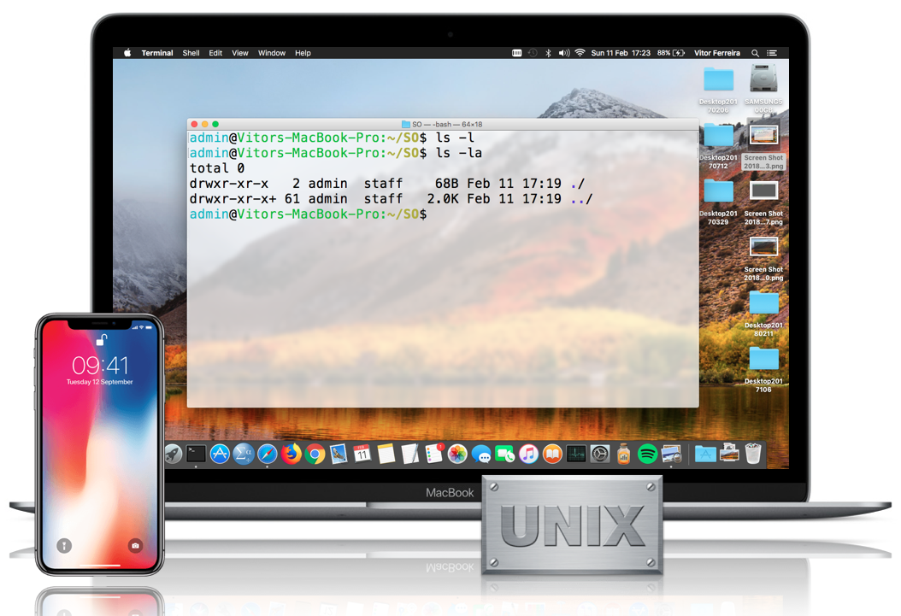
Task: Launch Safari compass icon in the Dock
Action: (x=268, y=455)
